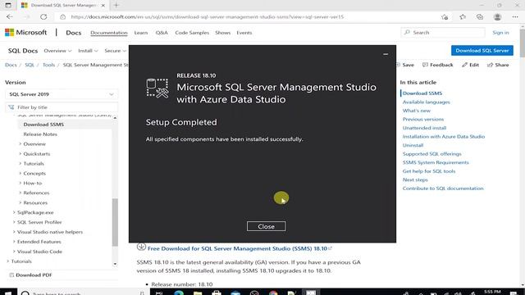
Task: Reload the current page
Action: coord(43,16)
